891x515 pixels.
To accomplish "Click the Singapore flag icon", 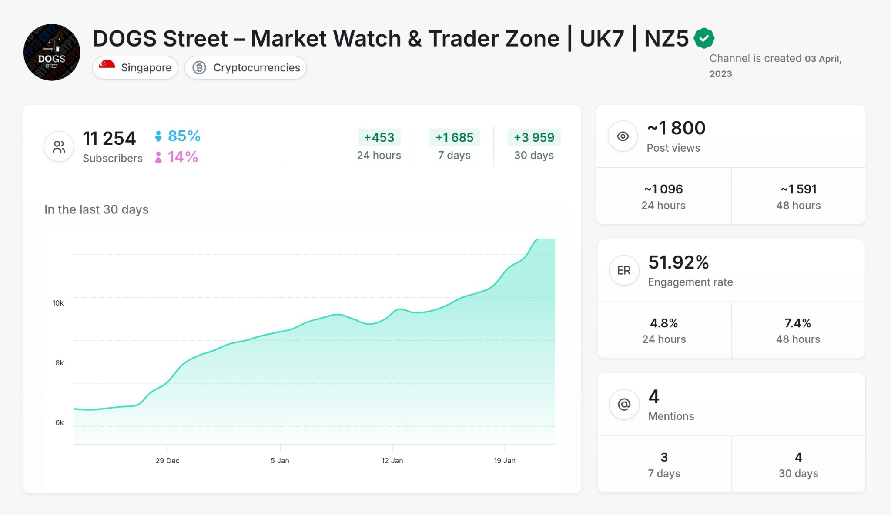I will click(107, 67).
